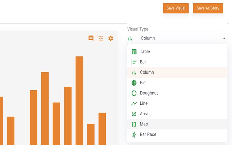Choose Doughnut visual type
This screenshot has height=145, width=232.
tap(177, 93)
